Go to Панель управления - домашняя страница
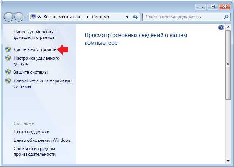Viewport: 234px width, 167px height. (35, 35)
